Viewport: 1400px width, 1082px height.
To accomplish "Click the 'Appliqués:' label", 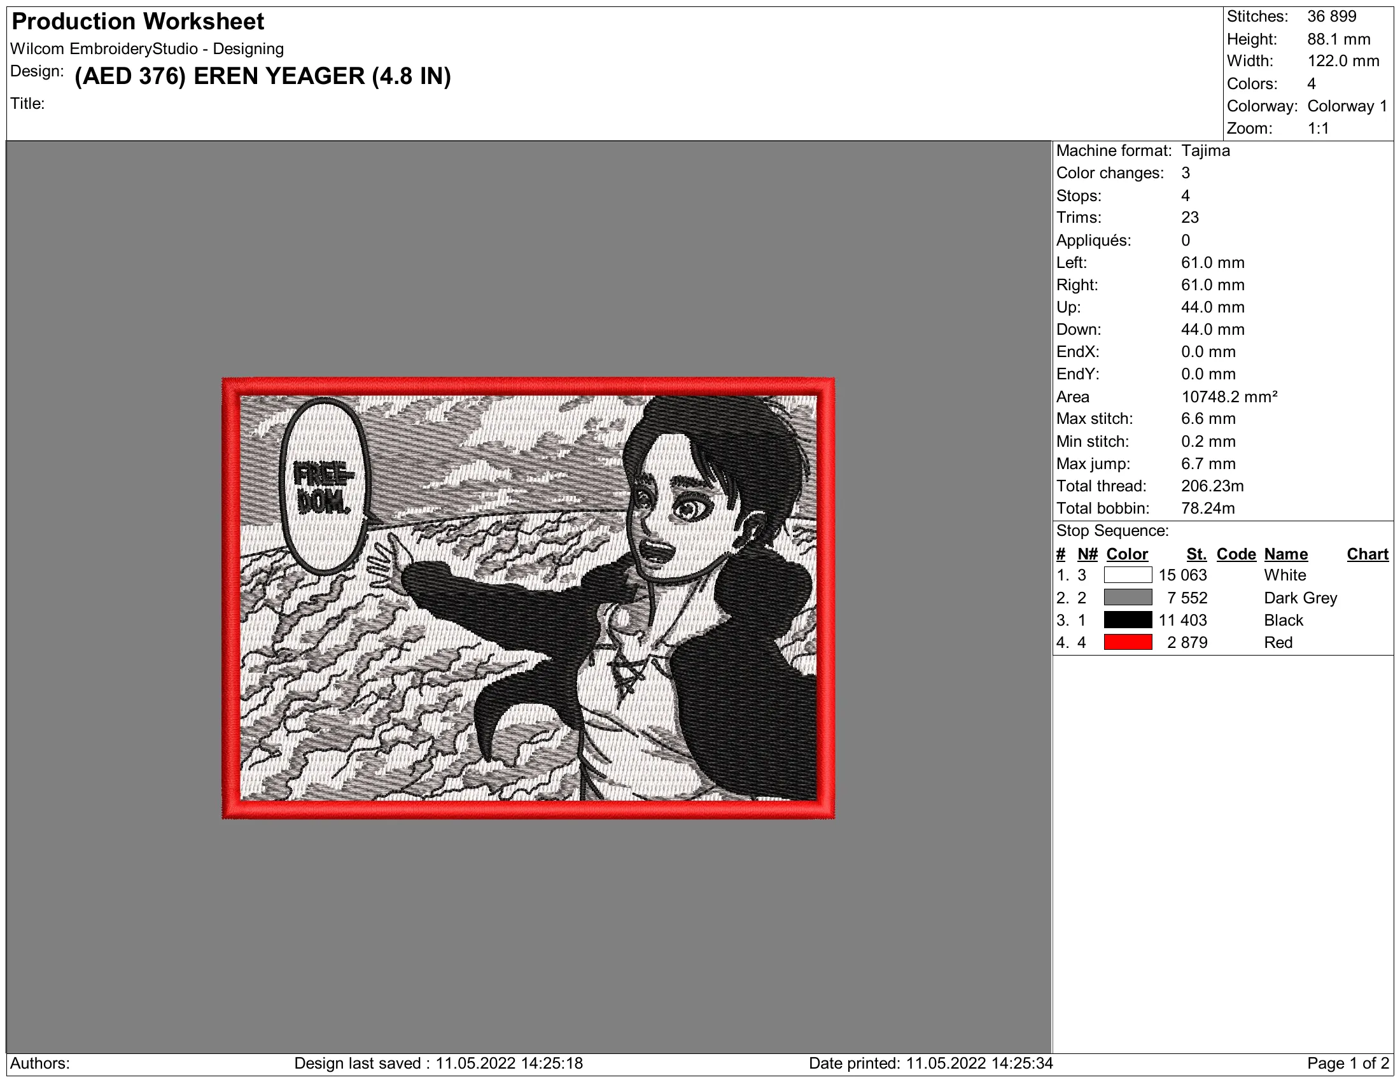I will pyautogui.click(x=1093, y=241).
